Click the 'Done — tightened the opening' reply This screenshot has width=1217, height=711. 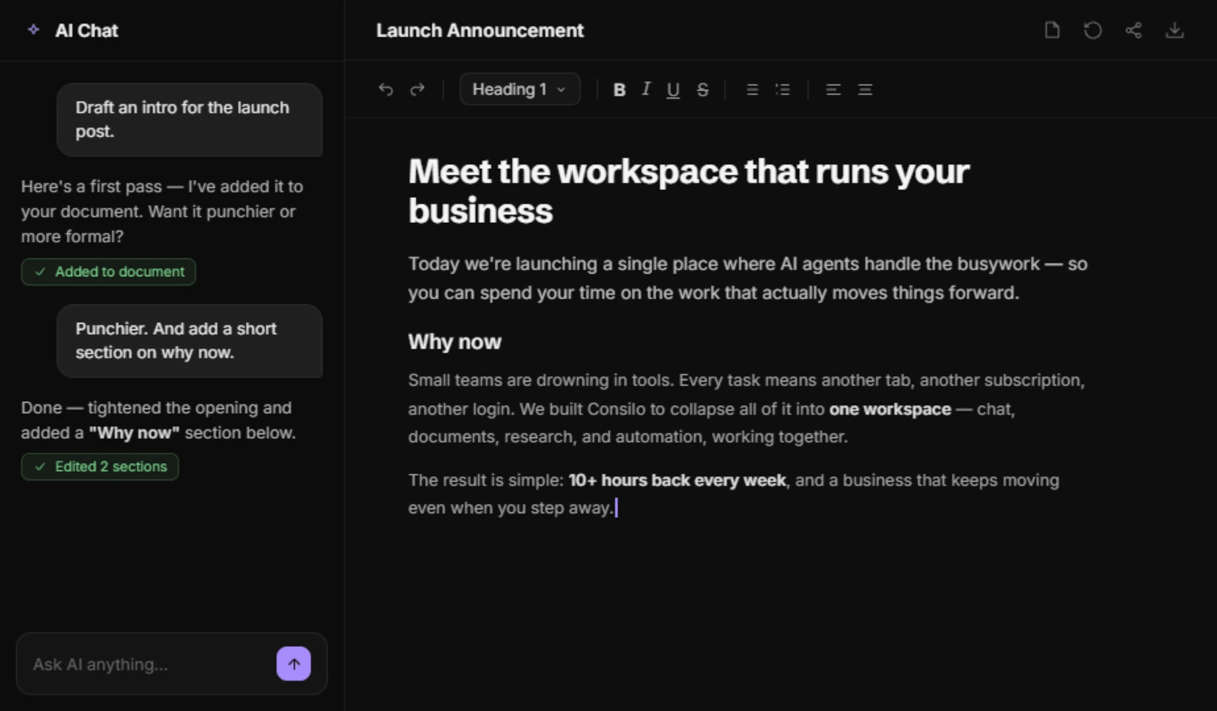click(x=158, y=420)
